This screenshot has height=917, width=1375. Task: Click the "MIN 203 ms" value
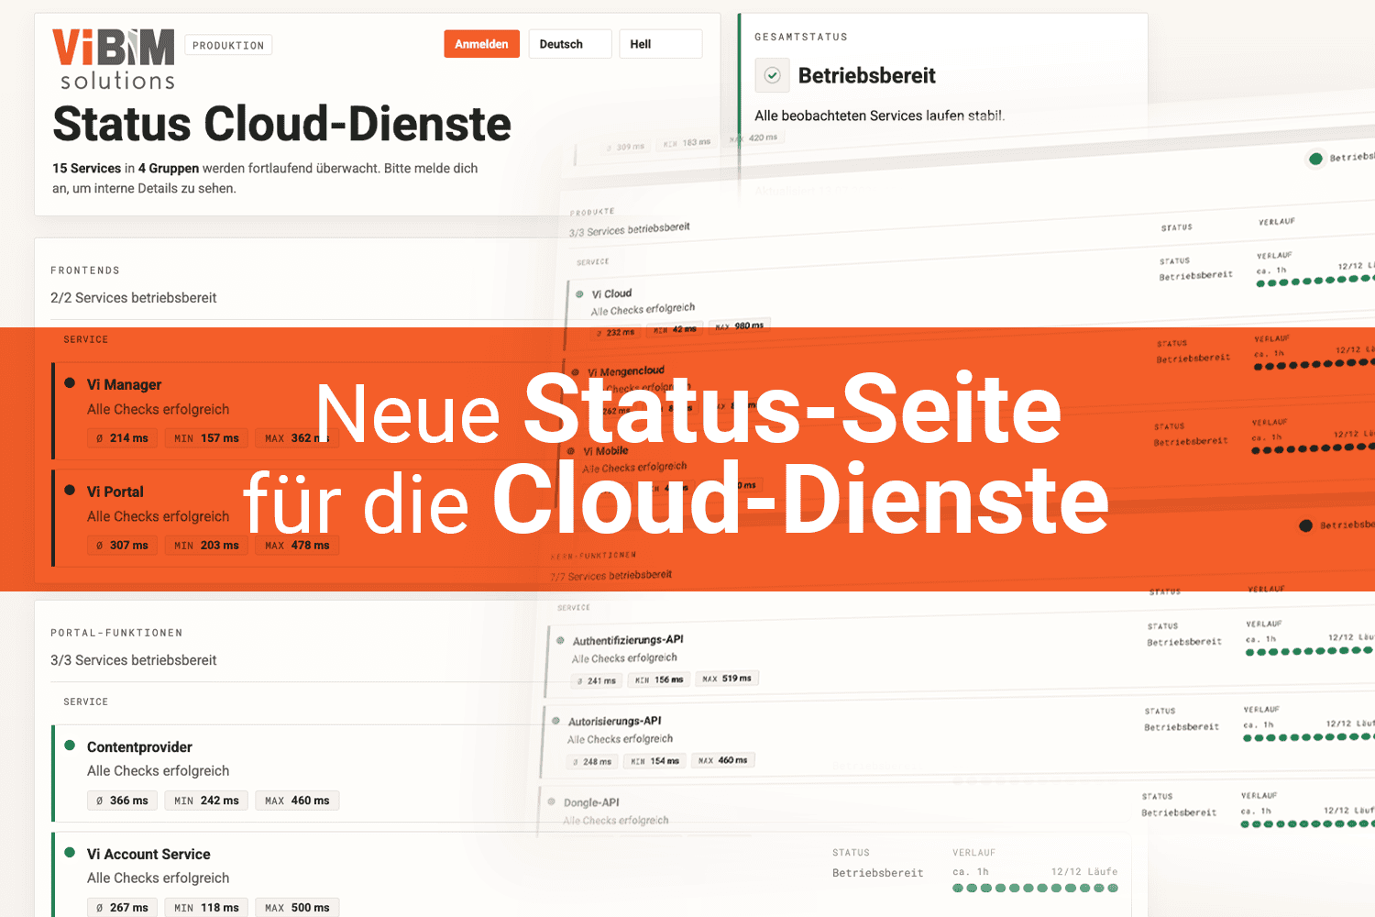(206, 546)
